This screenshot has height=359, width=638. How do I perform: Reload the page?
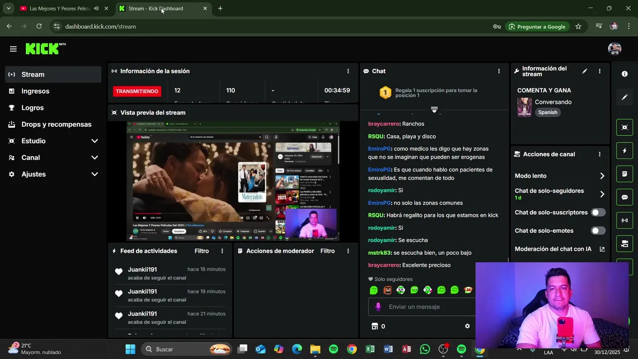point(39,26)
